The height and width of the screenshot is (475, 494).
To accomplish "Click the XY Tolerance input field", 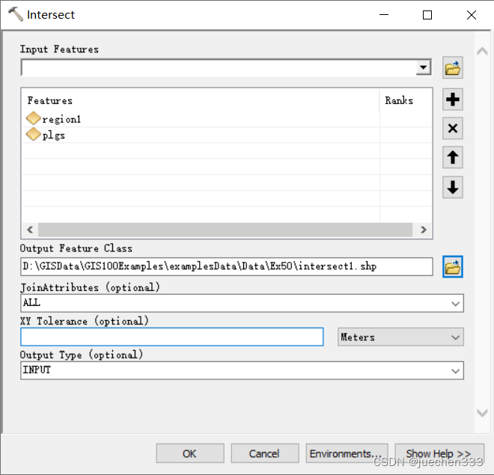I will [172, 337].
